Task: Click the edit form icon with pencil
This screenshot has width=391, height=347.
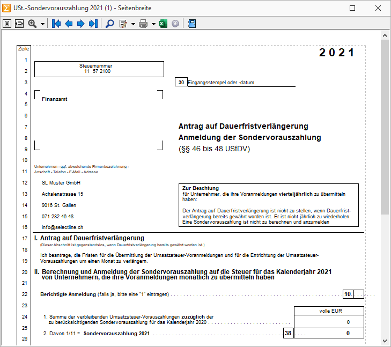Action: click(x=123, y=24)
